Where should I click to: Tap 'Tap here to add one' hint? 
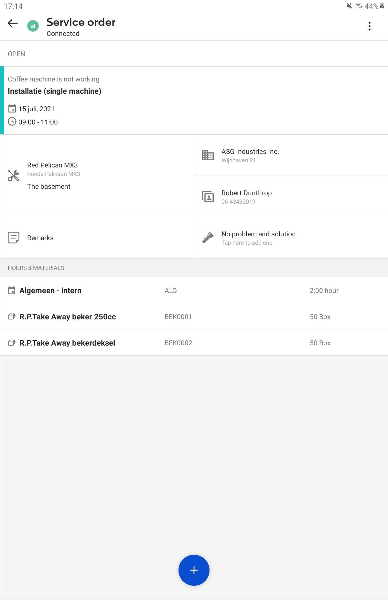(x=247, y=243)
